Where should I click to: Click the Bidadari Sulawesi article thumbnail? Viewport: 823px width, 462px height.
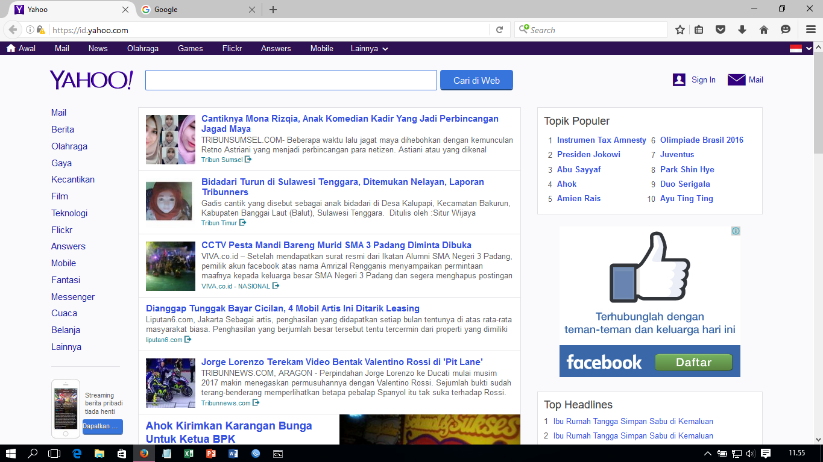[169, 201]
